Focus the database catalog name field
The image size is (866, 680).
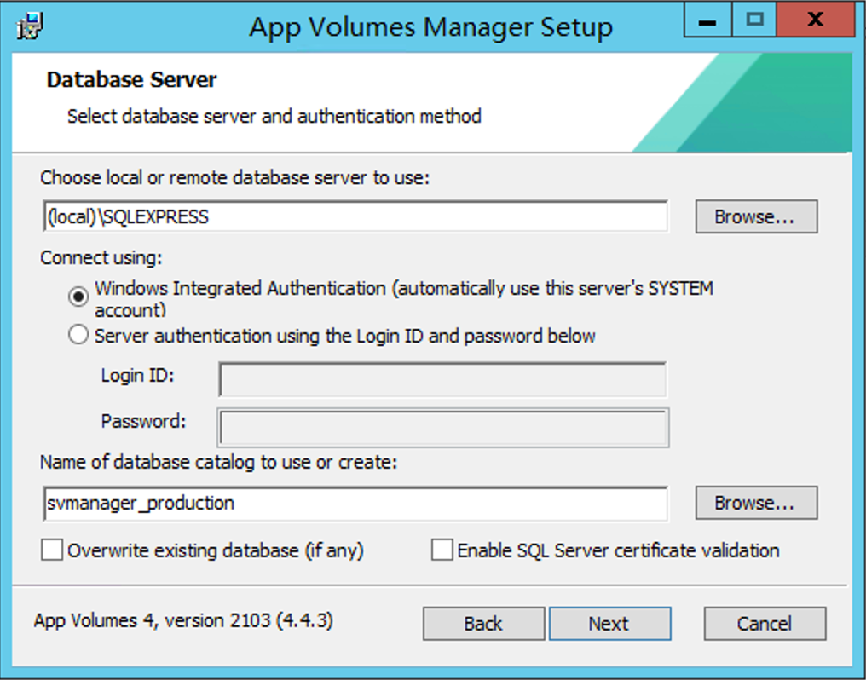click(355, 503)
